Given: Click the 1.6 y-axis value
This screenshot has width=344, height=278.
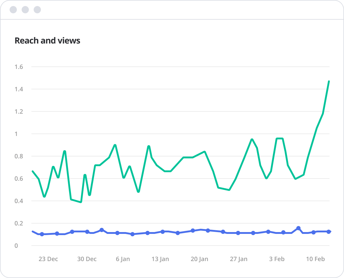Looking at the screenshot, I should [x=19, y=67].
